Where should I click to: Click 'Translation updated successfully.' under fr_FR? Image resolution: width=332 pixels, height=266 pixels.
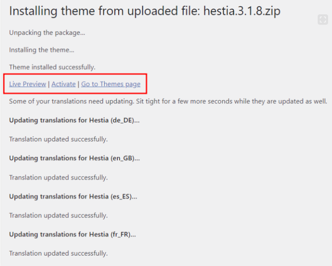[58, 253]
